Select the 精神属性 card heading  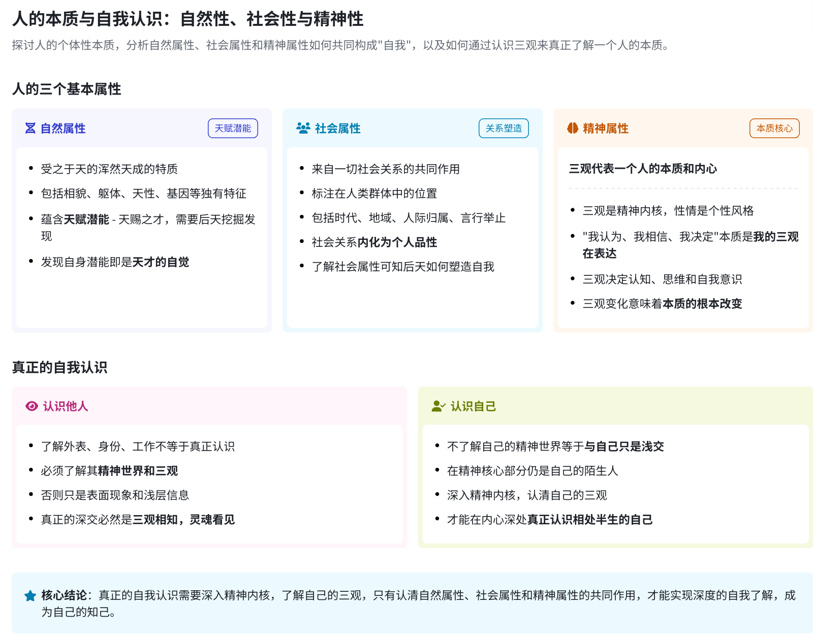pyautogui.click(x=606, y=129)
